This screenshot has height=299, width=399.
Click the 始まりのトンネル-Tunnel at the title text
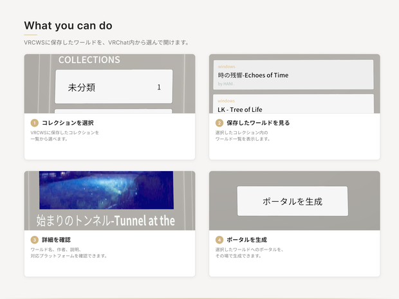point(106,221)
